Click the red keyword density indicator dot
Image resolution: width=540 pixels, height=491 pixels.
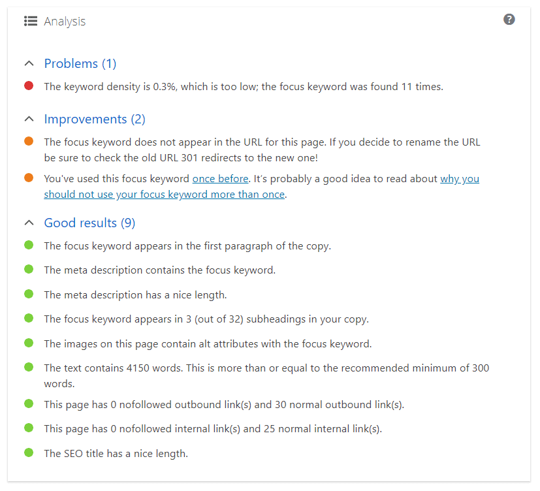point(29,86)
